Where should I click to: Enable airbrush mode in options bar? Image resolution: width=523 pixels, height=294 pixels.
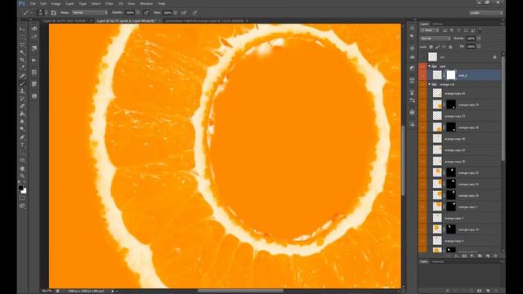184,13
